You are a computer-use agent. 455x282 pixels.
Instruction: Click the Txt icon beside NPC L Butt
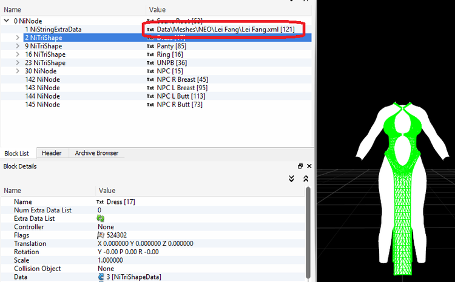tap(150, 97)
